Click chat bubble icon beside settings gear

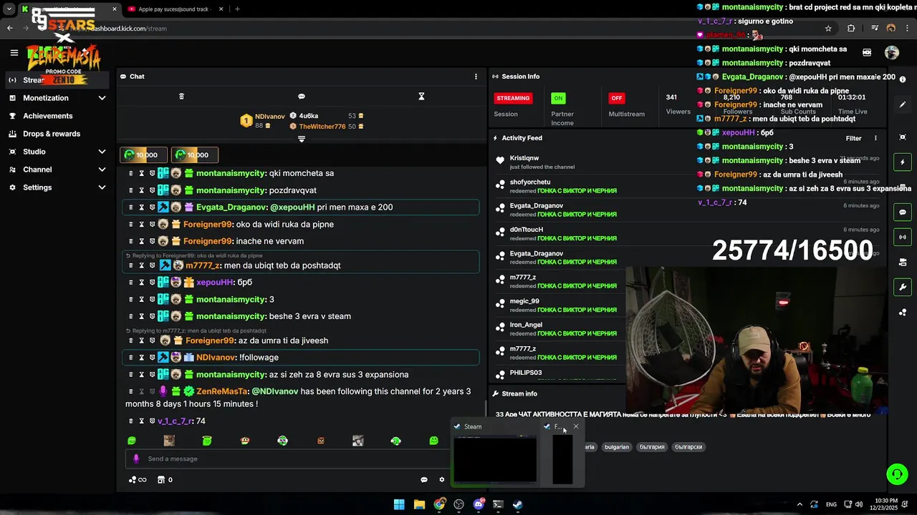tap(424, 480)
